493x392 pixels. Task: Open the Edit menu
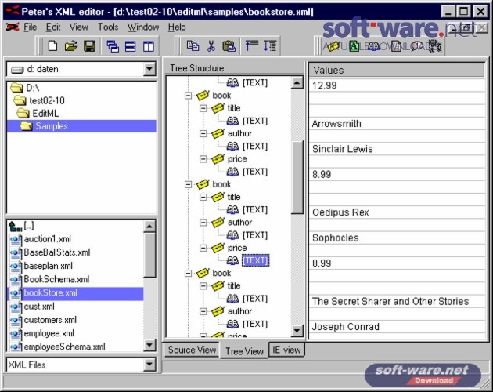53,27
